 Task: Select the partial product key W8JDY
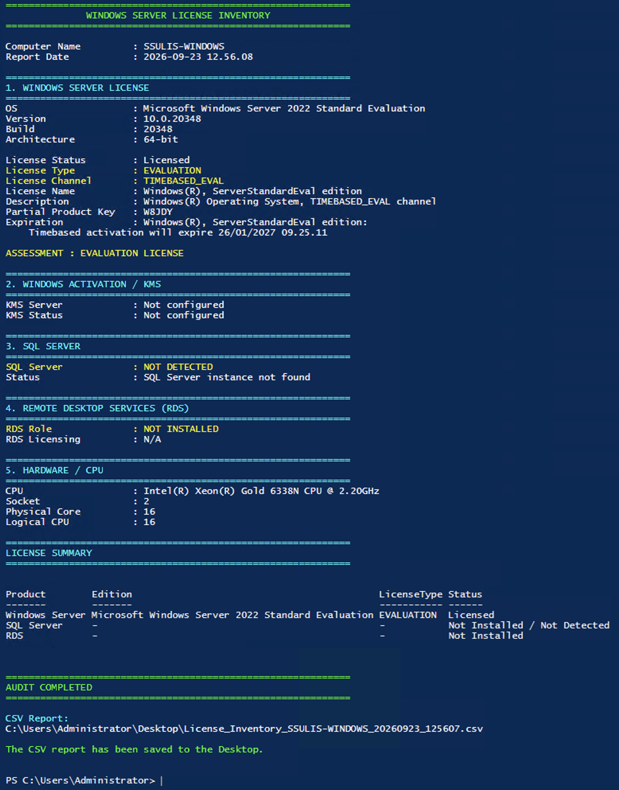[x=158, y=212]
